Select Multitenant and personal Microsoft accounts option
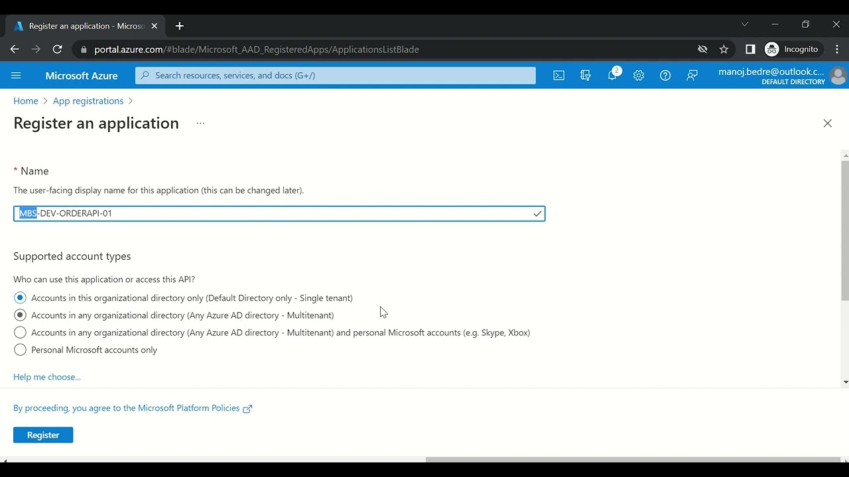This screenshot has height=477, width=849. click(x=20, y=333)
